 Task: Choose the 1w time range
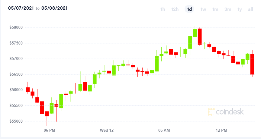tap(203, 9)
